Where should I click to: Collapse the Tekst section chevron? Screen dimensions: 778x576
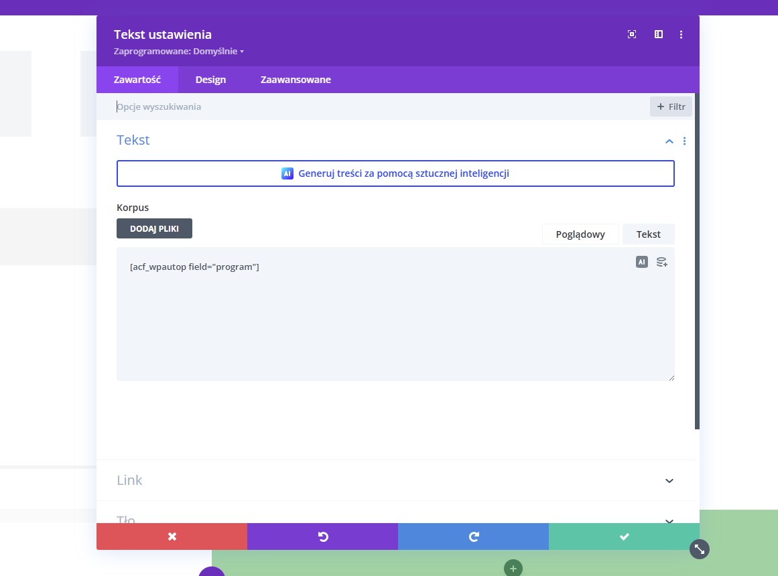click(669, 141)
